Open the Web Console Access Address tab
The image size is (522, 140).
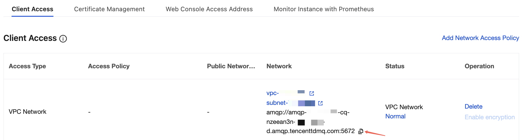[x=209, y=9]
